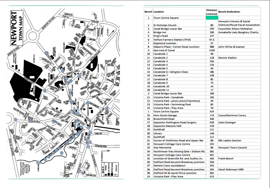This screenshot has height=188, width=270.
Task: Select 'Mason's Place - Forton Road Junction' cell
Action: (x=179, y=47)
